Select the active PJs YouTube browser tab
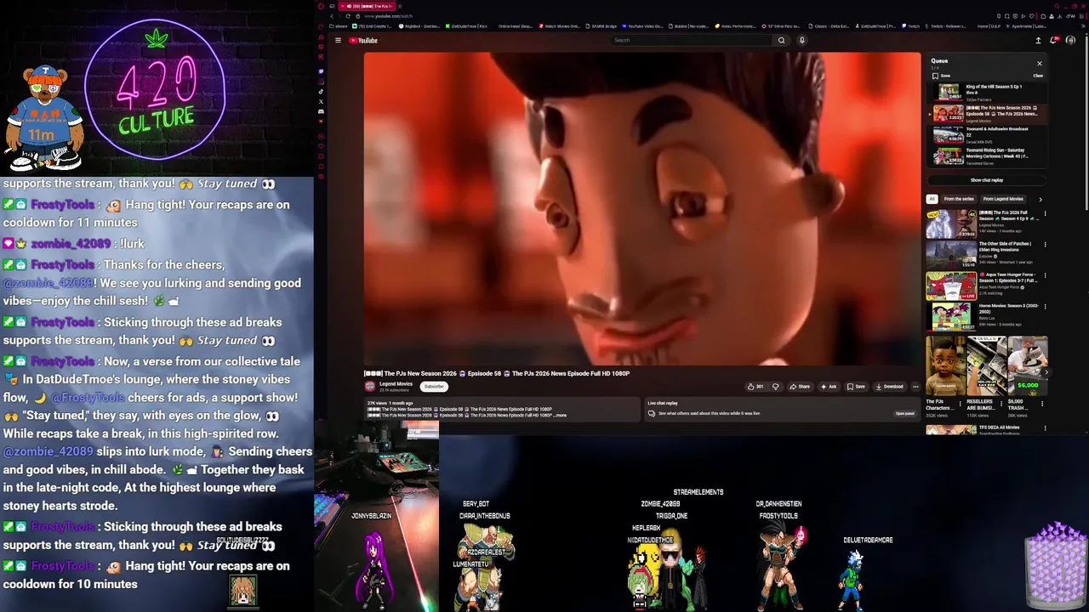The width and height of the screenshot is (1089, 612). 365,6
